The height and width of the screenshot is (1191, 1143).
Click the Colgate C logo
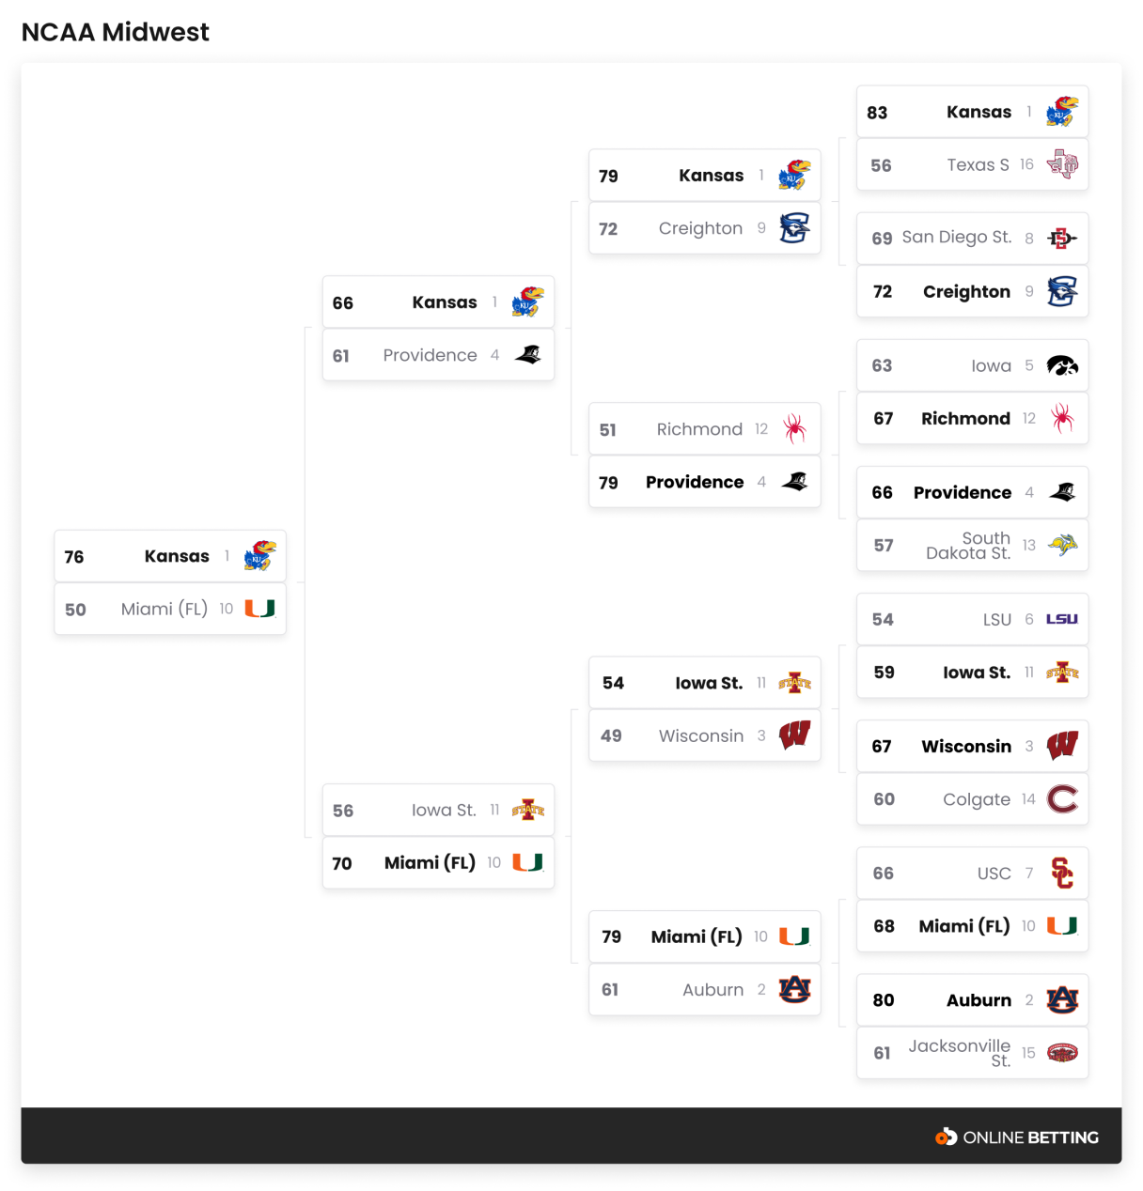(x=1062, y=799)
